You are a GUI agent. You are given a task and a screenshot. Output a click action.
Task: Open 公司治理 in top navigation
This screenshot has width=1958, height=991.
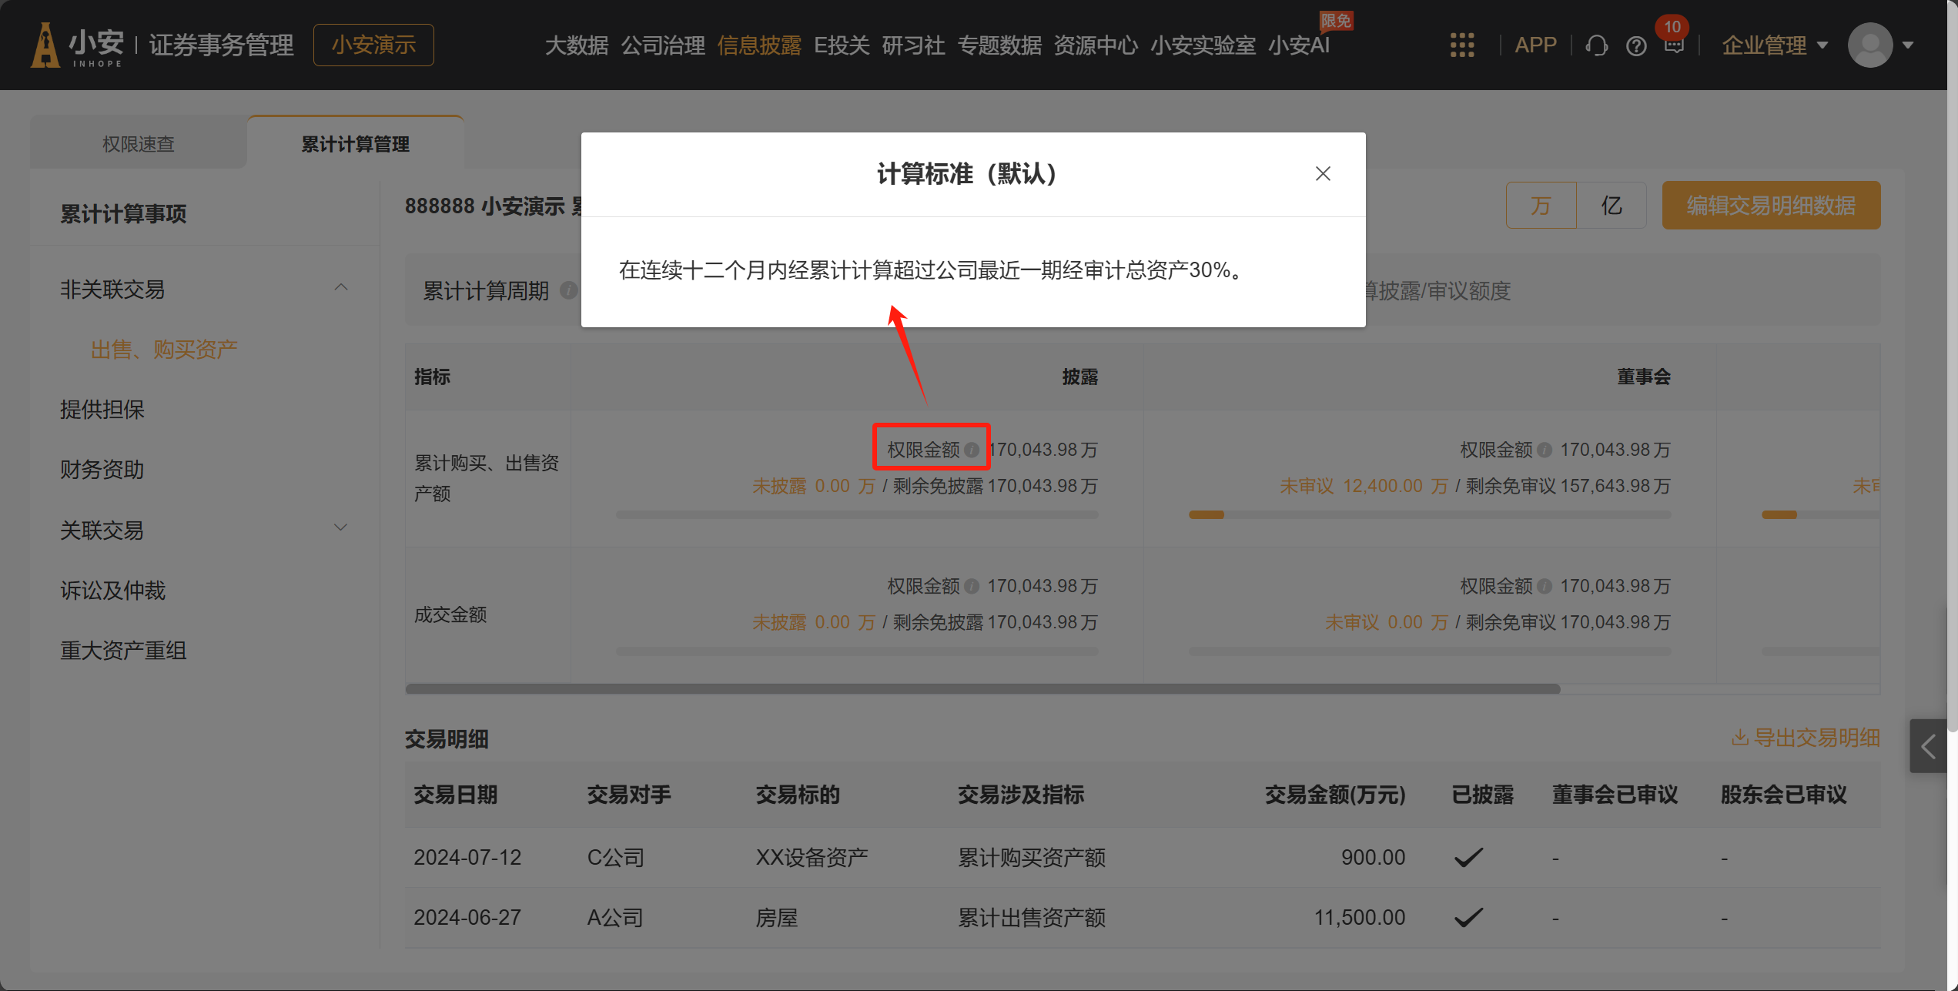(x=662, y=45)
